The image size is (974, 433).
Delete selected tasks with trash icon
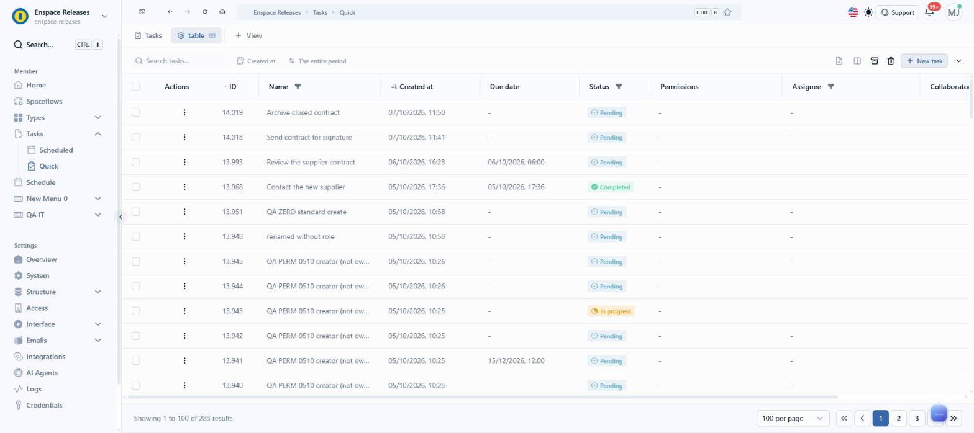(x=891, y=61)
